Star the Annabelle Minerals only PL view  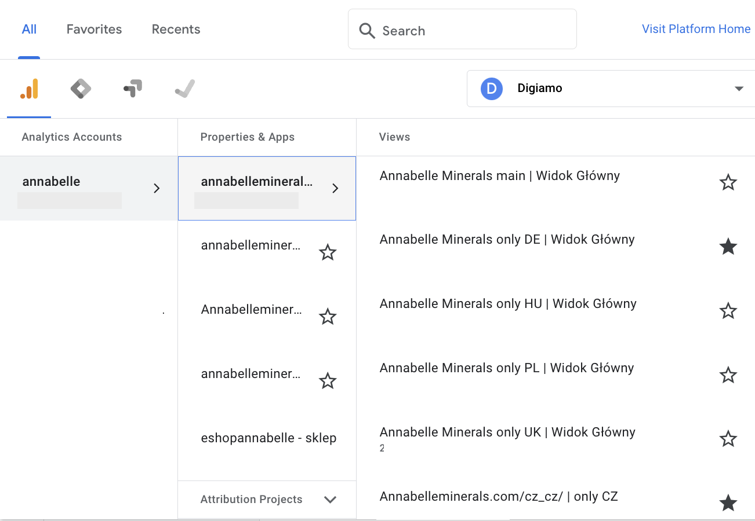[728, 376]
